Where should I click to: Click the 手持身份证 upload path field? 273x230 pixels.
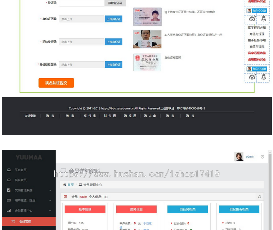[x=82, y=42]
